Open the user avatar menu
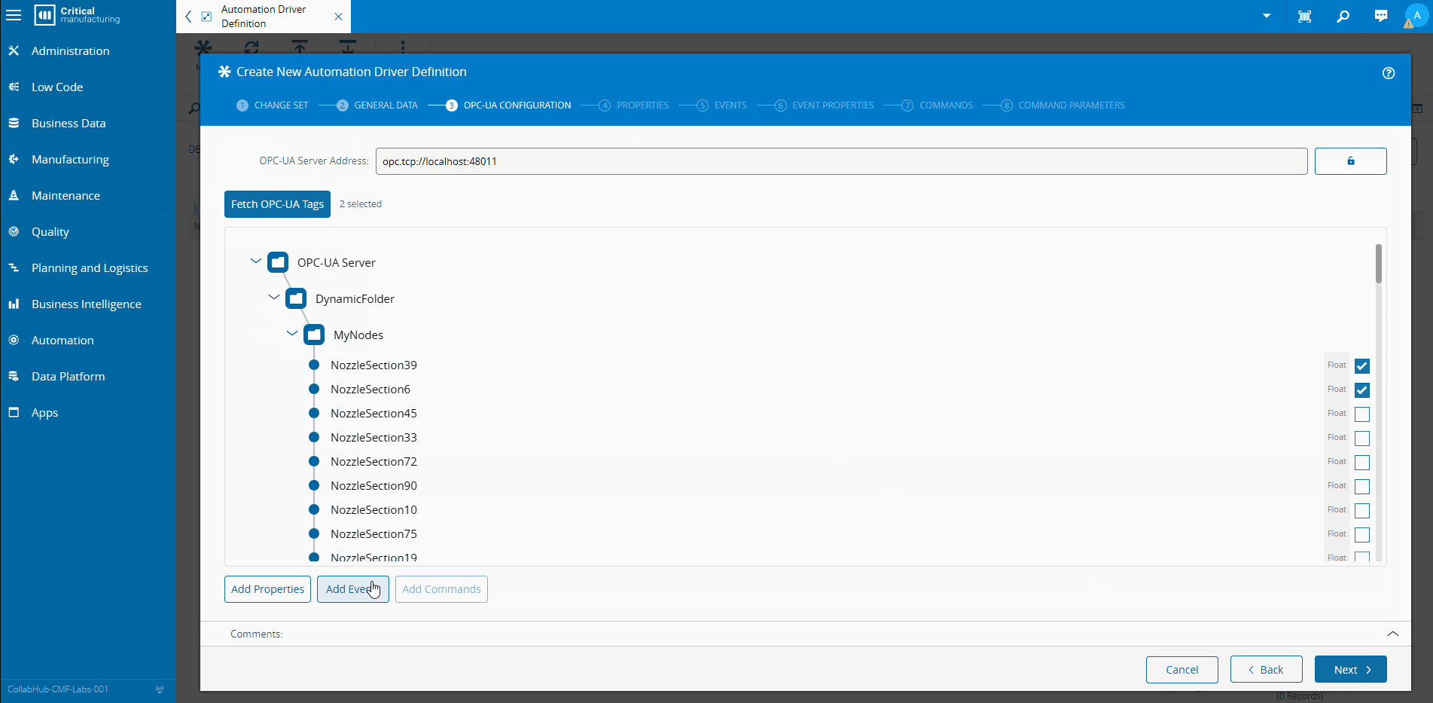 (x=1416, y=16)
